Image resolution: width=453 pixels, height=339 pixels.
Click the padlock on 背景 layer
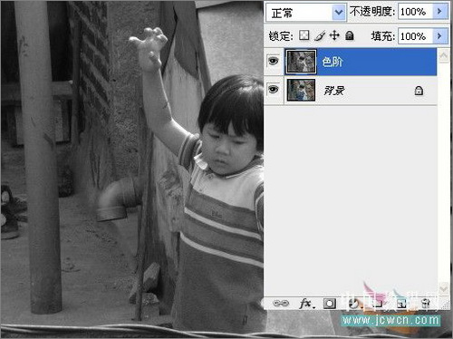pyautogui.click(x=419, y=91)
